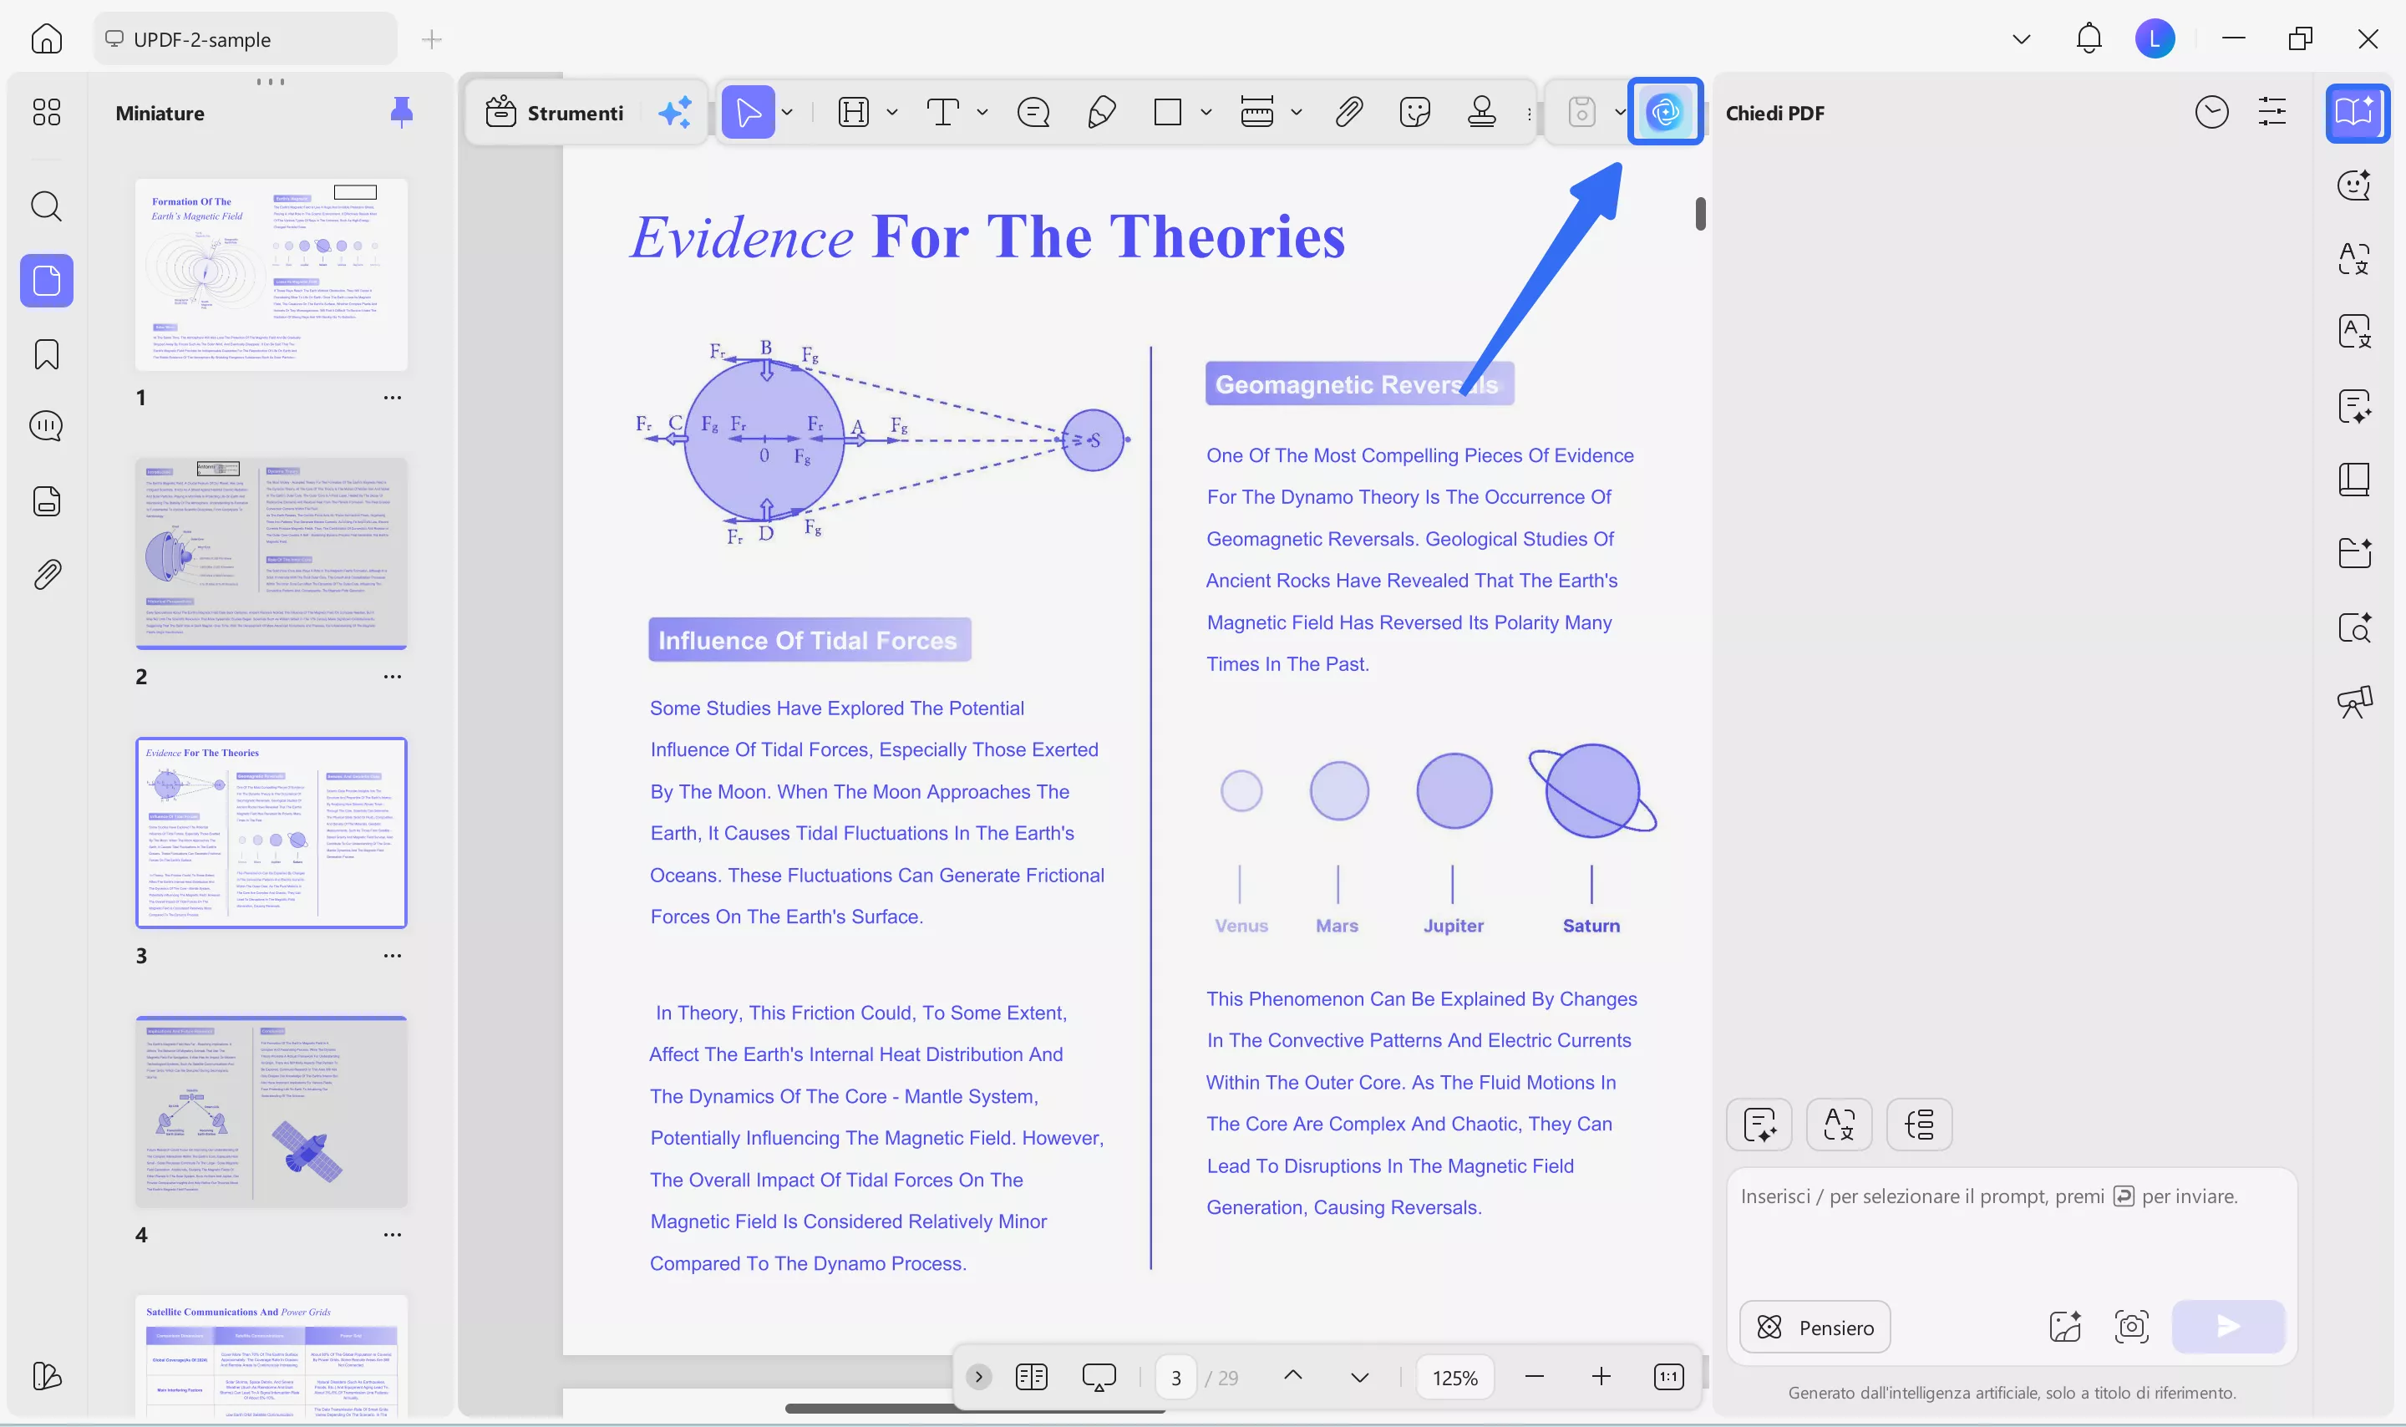Select the UPDF-2-sample document tab
Screen dimensions: 2406x1427
tap(244, 38)
